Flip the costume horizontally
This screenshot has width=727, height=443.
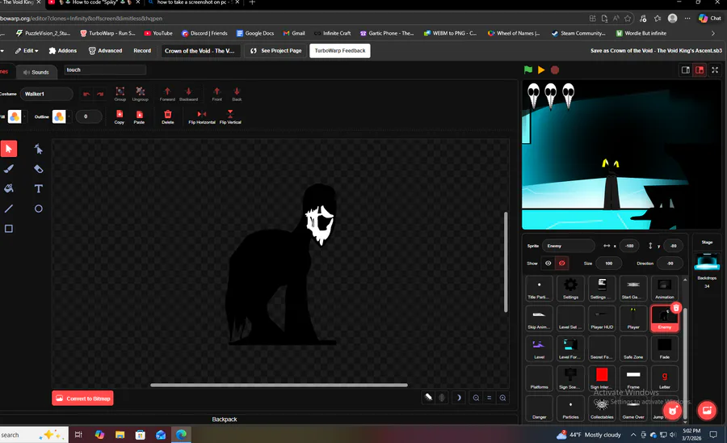[x=202, y=116]
